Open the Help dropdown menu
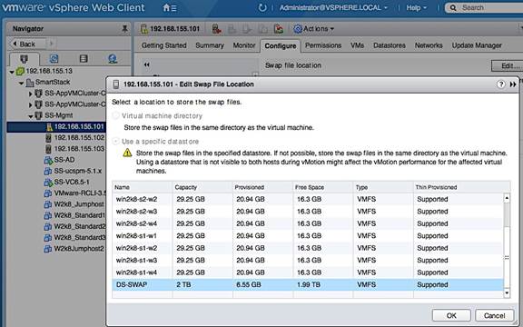 (x=416, y=7)
